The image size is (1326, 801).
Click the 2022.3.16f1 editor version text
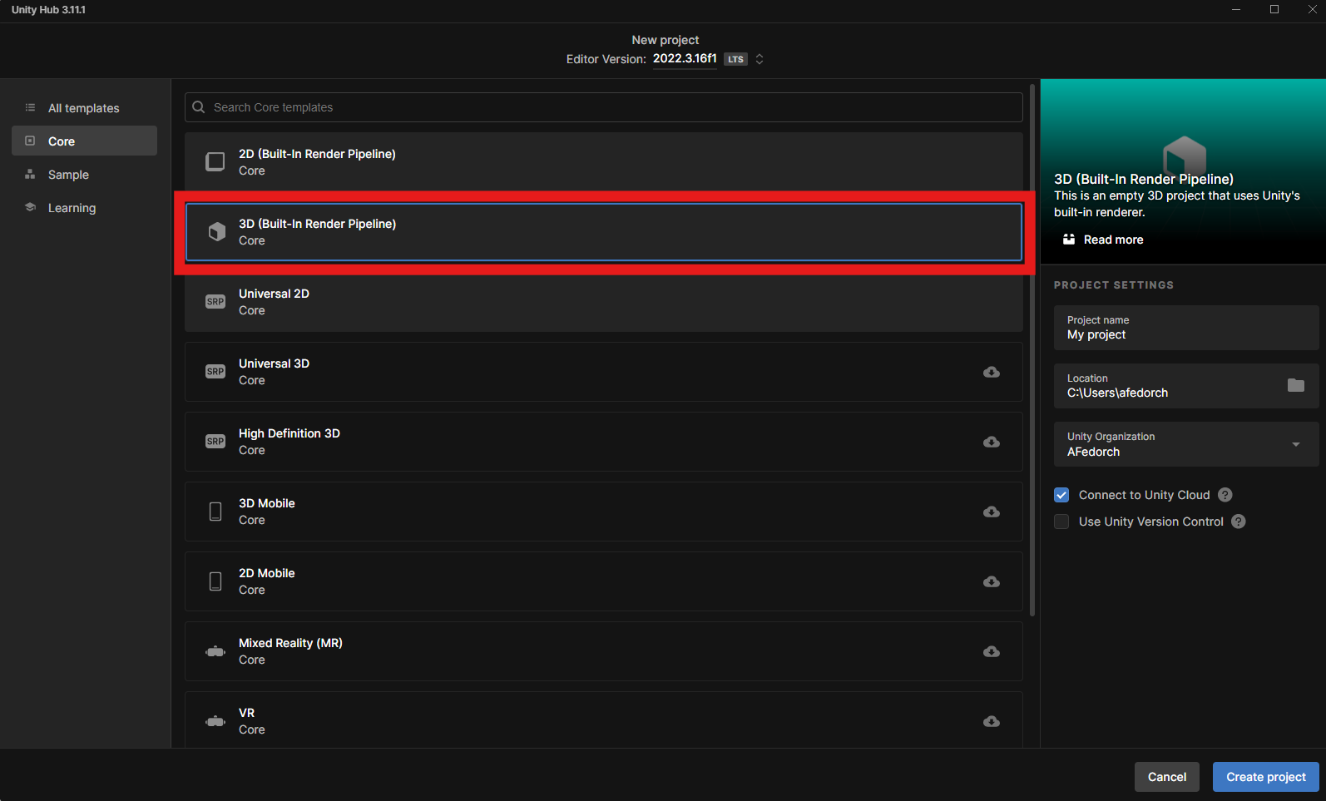(685, 58)
